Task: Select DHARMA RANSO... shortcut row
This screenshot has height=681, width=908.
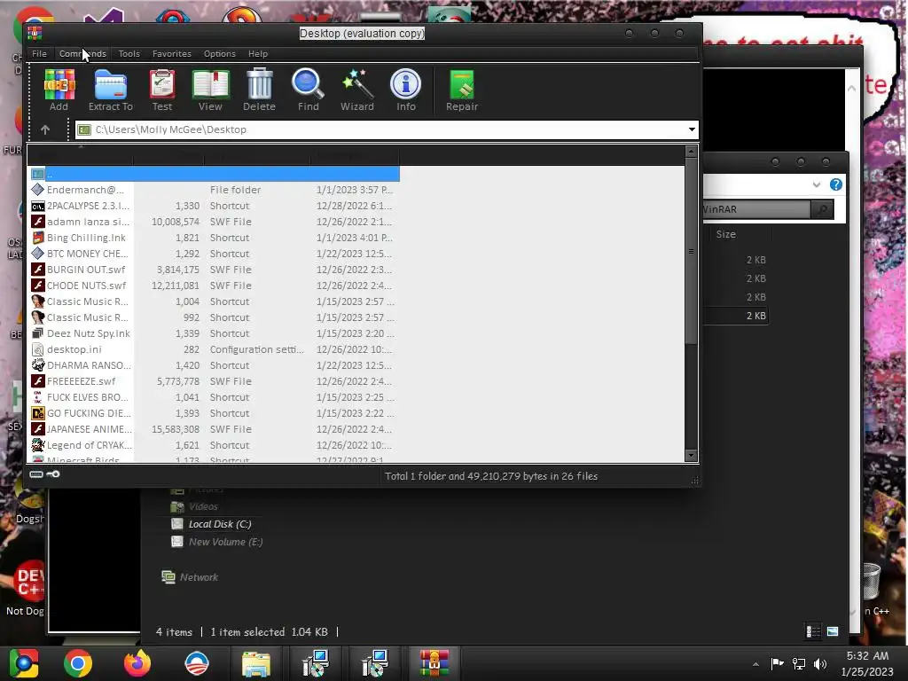Action: (215, 365)
